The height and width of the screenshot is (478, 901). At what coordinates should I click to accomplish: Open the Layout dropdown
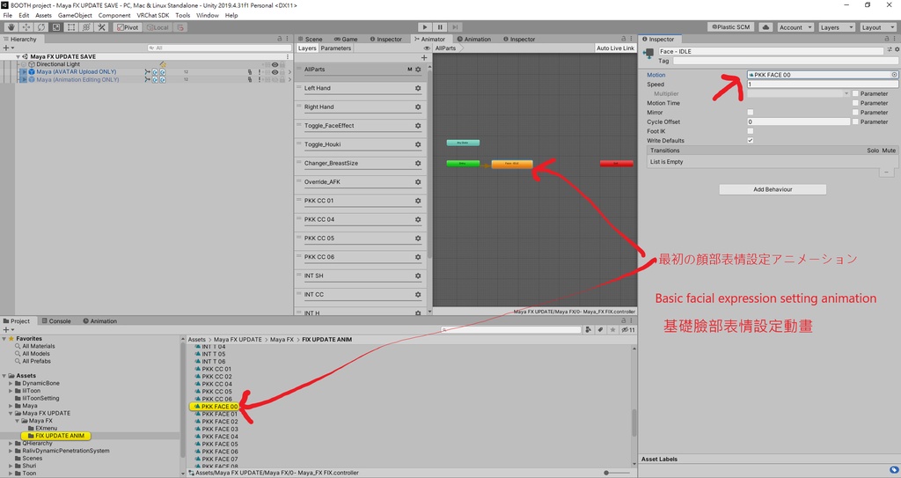[877, 27]
